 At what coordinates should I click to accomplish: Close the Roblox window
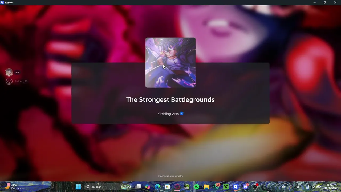(335, 2)
